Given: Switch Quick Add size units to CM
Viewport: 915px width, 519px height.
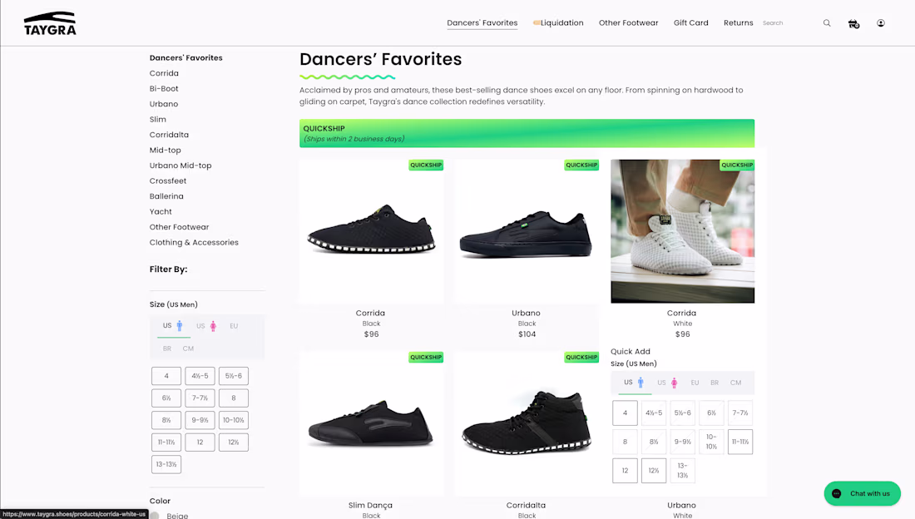Looking at the screenshot, I should click(x=735, y=383).
